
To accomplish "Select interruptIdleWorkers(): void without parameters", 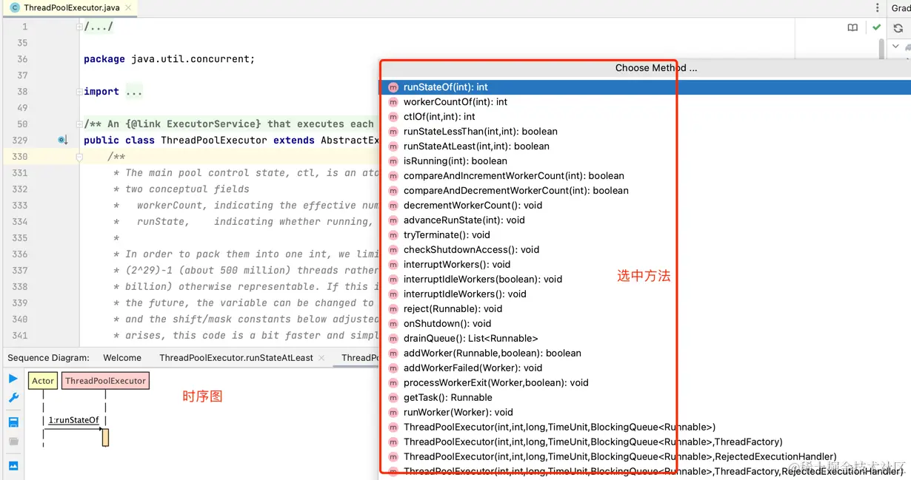I will [x=646, y=294].
